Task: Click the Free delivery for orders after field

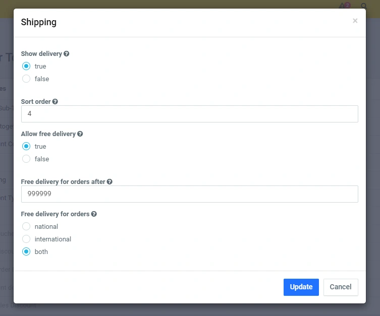Action: tap(189, 194)
